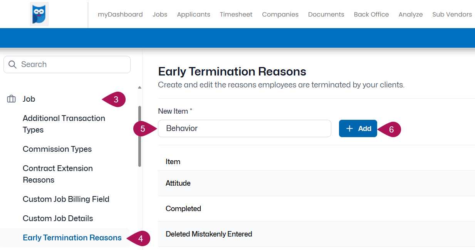Collapse the Job section in sidebar
Screen dimensions: 475x250
click(29, 99)
